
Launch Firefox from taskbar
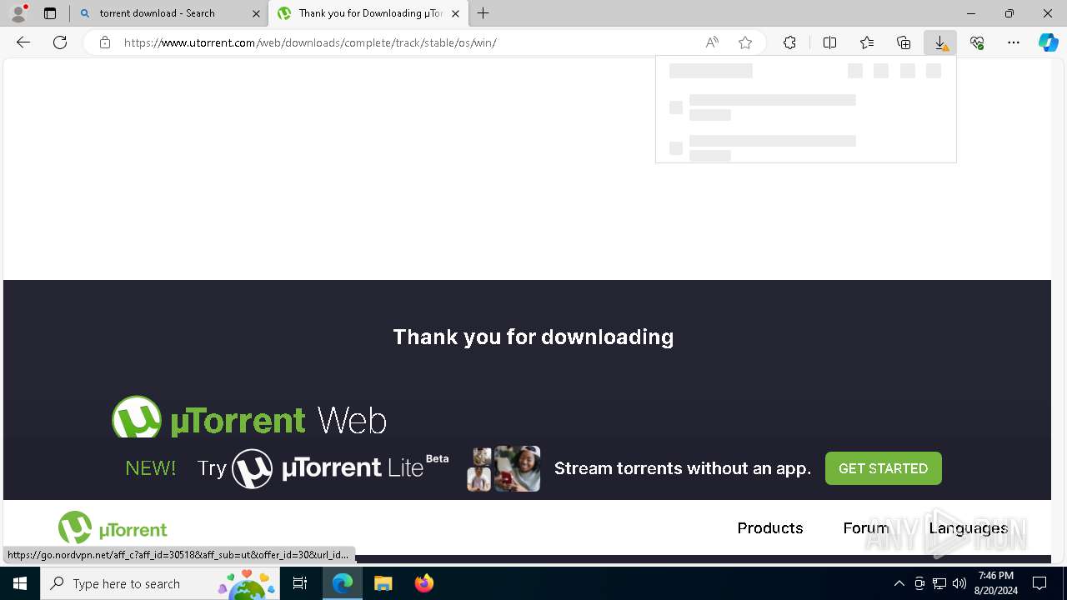point(423,583)
